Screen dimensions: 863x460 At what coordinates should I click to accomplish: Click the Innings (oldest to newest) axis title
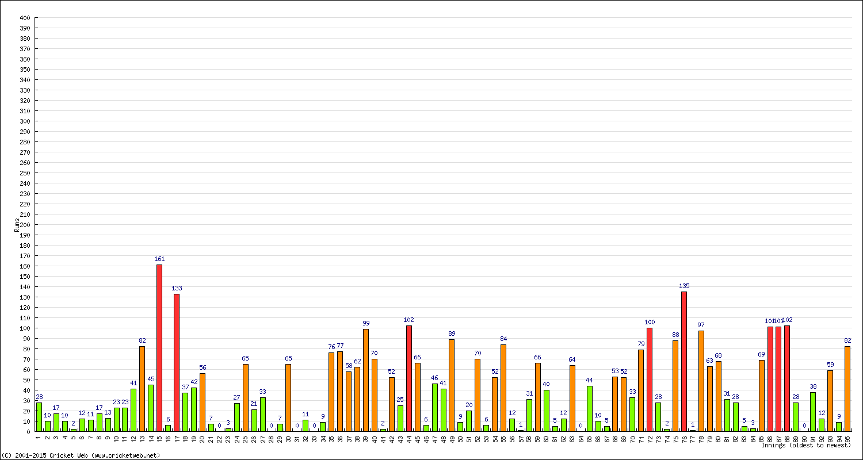pyautogui.click(x=806, y=445)
